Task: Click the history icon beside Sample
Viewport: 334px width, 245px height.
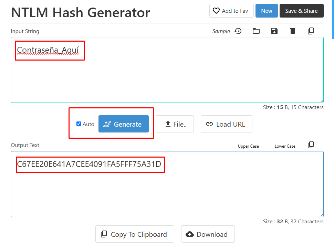Action: pos(238,31)
